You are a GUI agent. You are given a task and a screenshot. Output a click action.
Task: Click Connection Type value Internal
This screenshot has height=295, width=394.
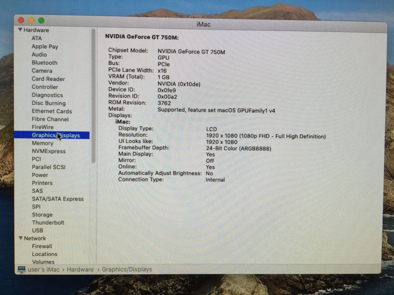point(215,179)
